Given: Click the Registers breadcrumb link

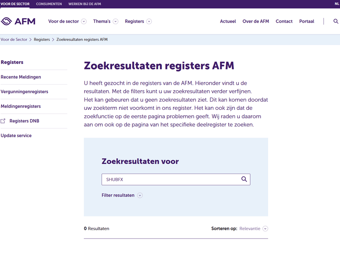Looking at the screenshot, I should [x=42, y=40].
